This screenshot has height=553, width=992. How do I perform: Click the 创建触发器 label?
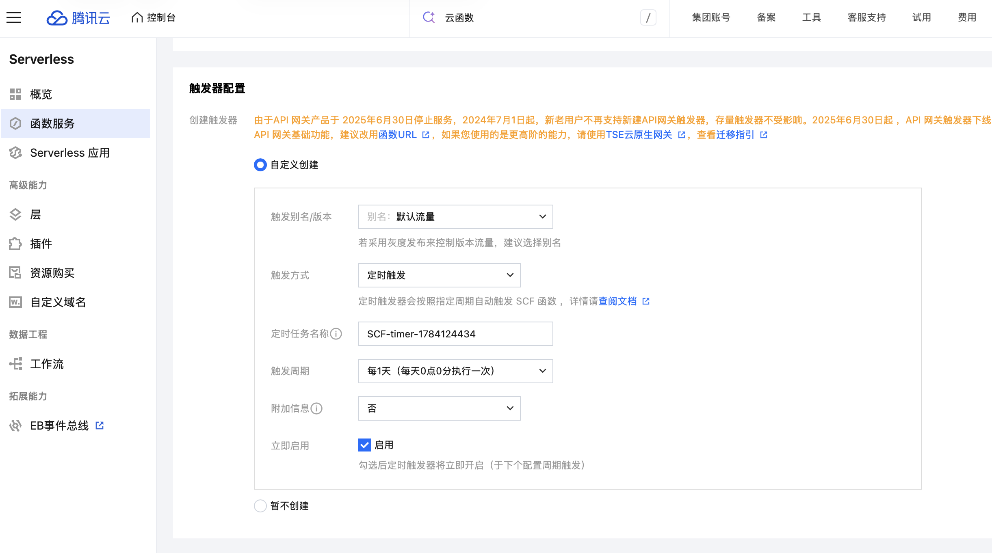pyautogui.click(x=213, y=120)
